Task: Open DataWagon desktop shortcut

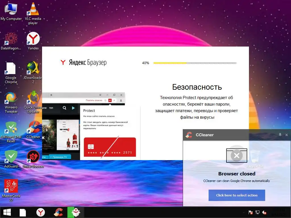Action: 11,41
